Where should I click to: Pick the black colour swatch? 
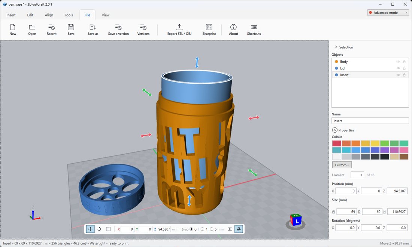pos(385,157)
